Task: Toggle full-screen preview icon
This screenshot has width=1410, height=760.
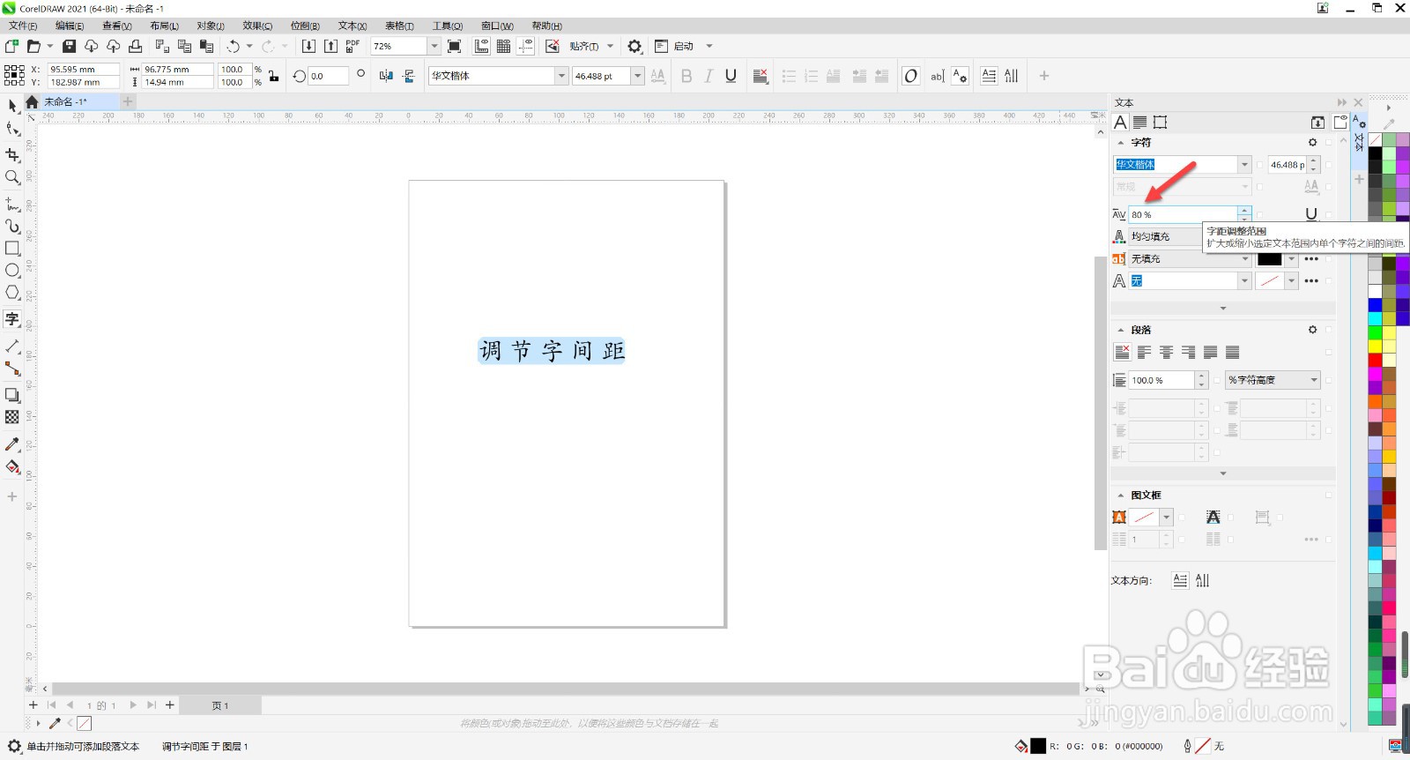Action: [454, 46]
